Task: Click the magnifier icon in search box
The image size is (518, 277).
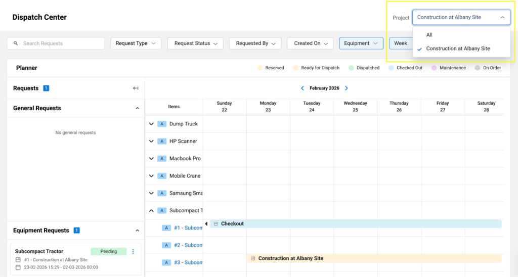Action: coord(16,43)
